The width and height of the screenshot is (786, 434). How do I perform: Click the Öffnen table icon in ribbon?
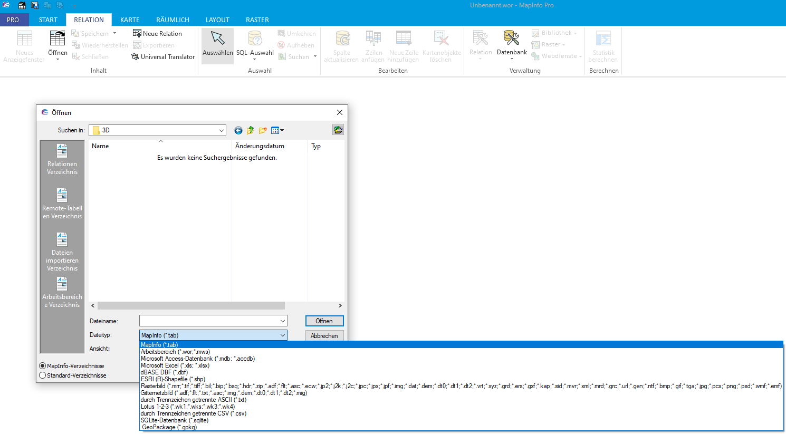[57, 38]
